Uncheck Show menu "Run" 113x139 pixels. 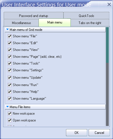pos(10,85)
